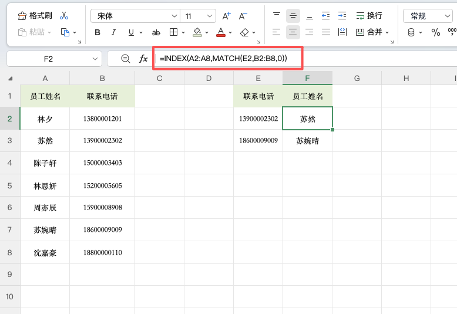
Task: Click the Select All corner triangle
Action: 11,79
